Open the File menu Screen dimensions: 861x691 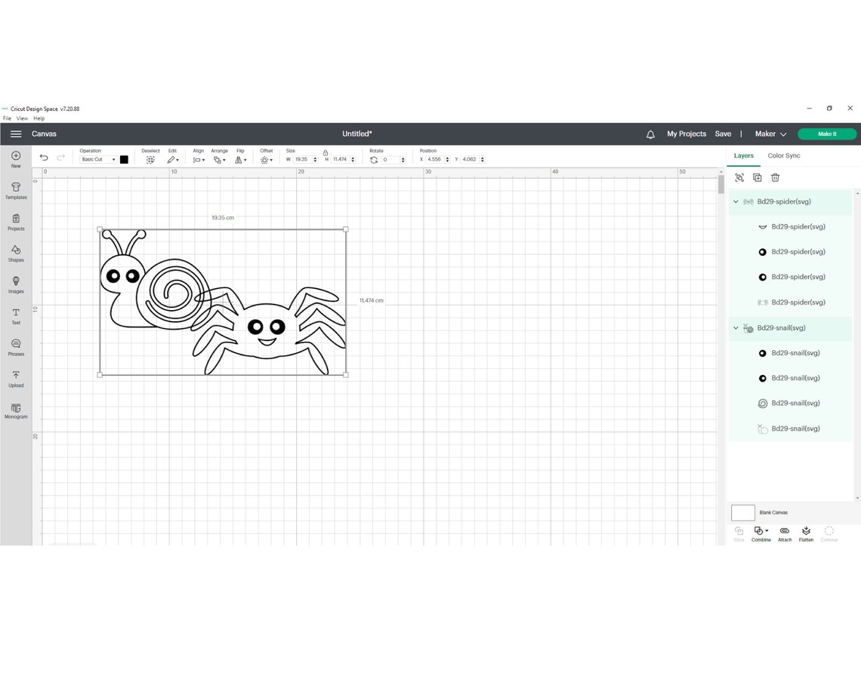[x=6, y=118]
